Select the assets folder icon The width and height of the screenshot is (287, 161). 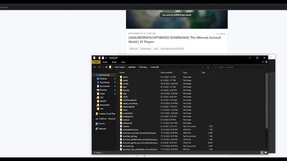121,80
